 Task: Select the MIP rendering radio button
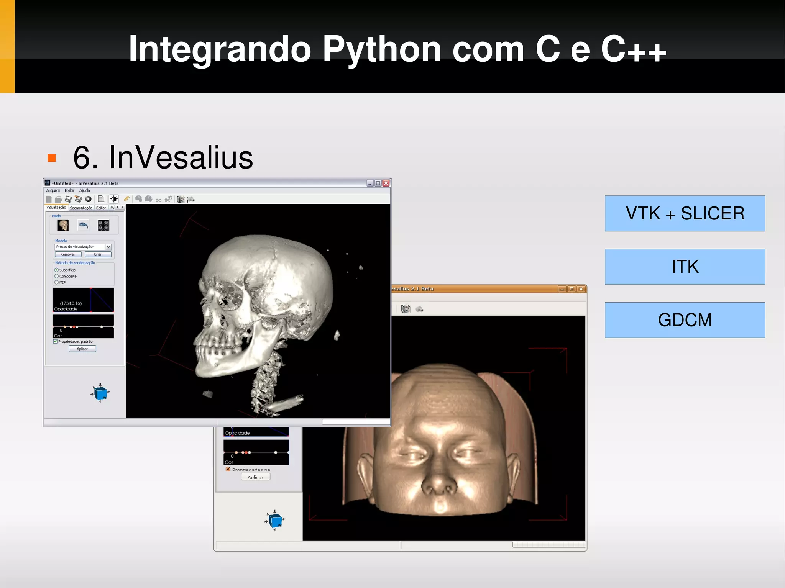tap(56, 282)
